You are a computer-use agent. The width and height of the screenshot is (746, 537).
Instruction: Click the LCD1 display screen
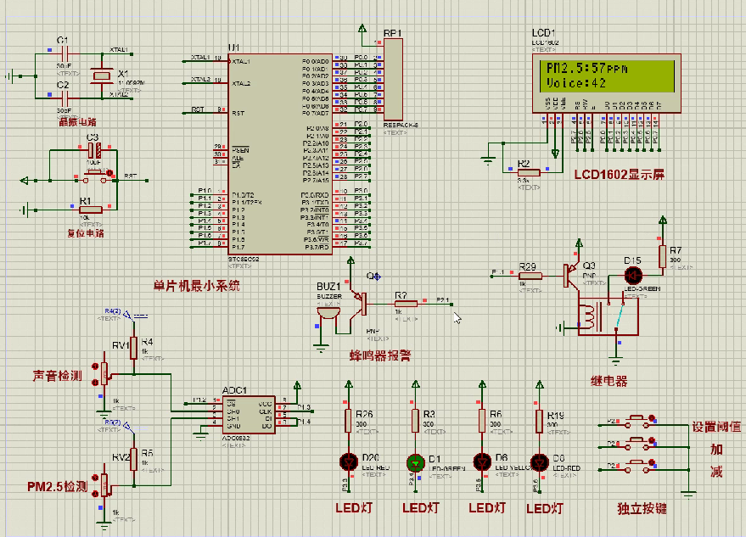[609, 76]
